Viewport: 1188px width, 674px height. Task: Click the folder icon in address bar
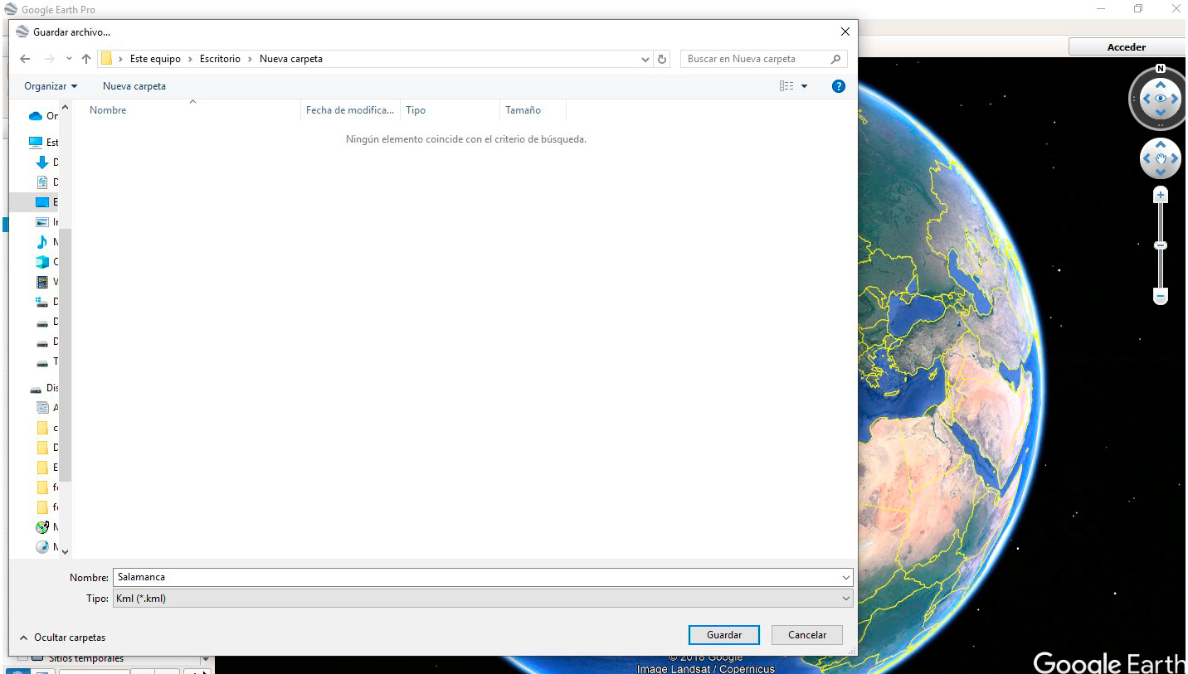pos(106,59)
